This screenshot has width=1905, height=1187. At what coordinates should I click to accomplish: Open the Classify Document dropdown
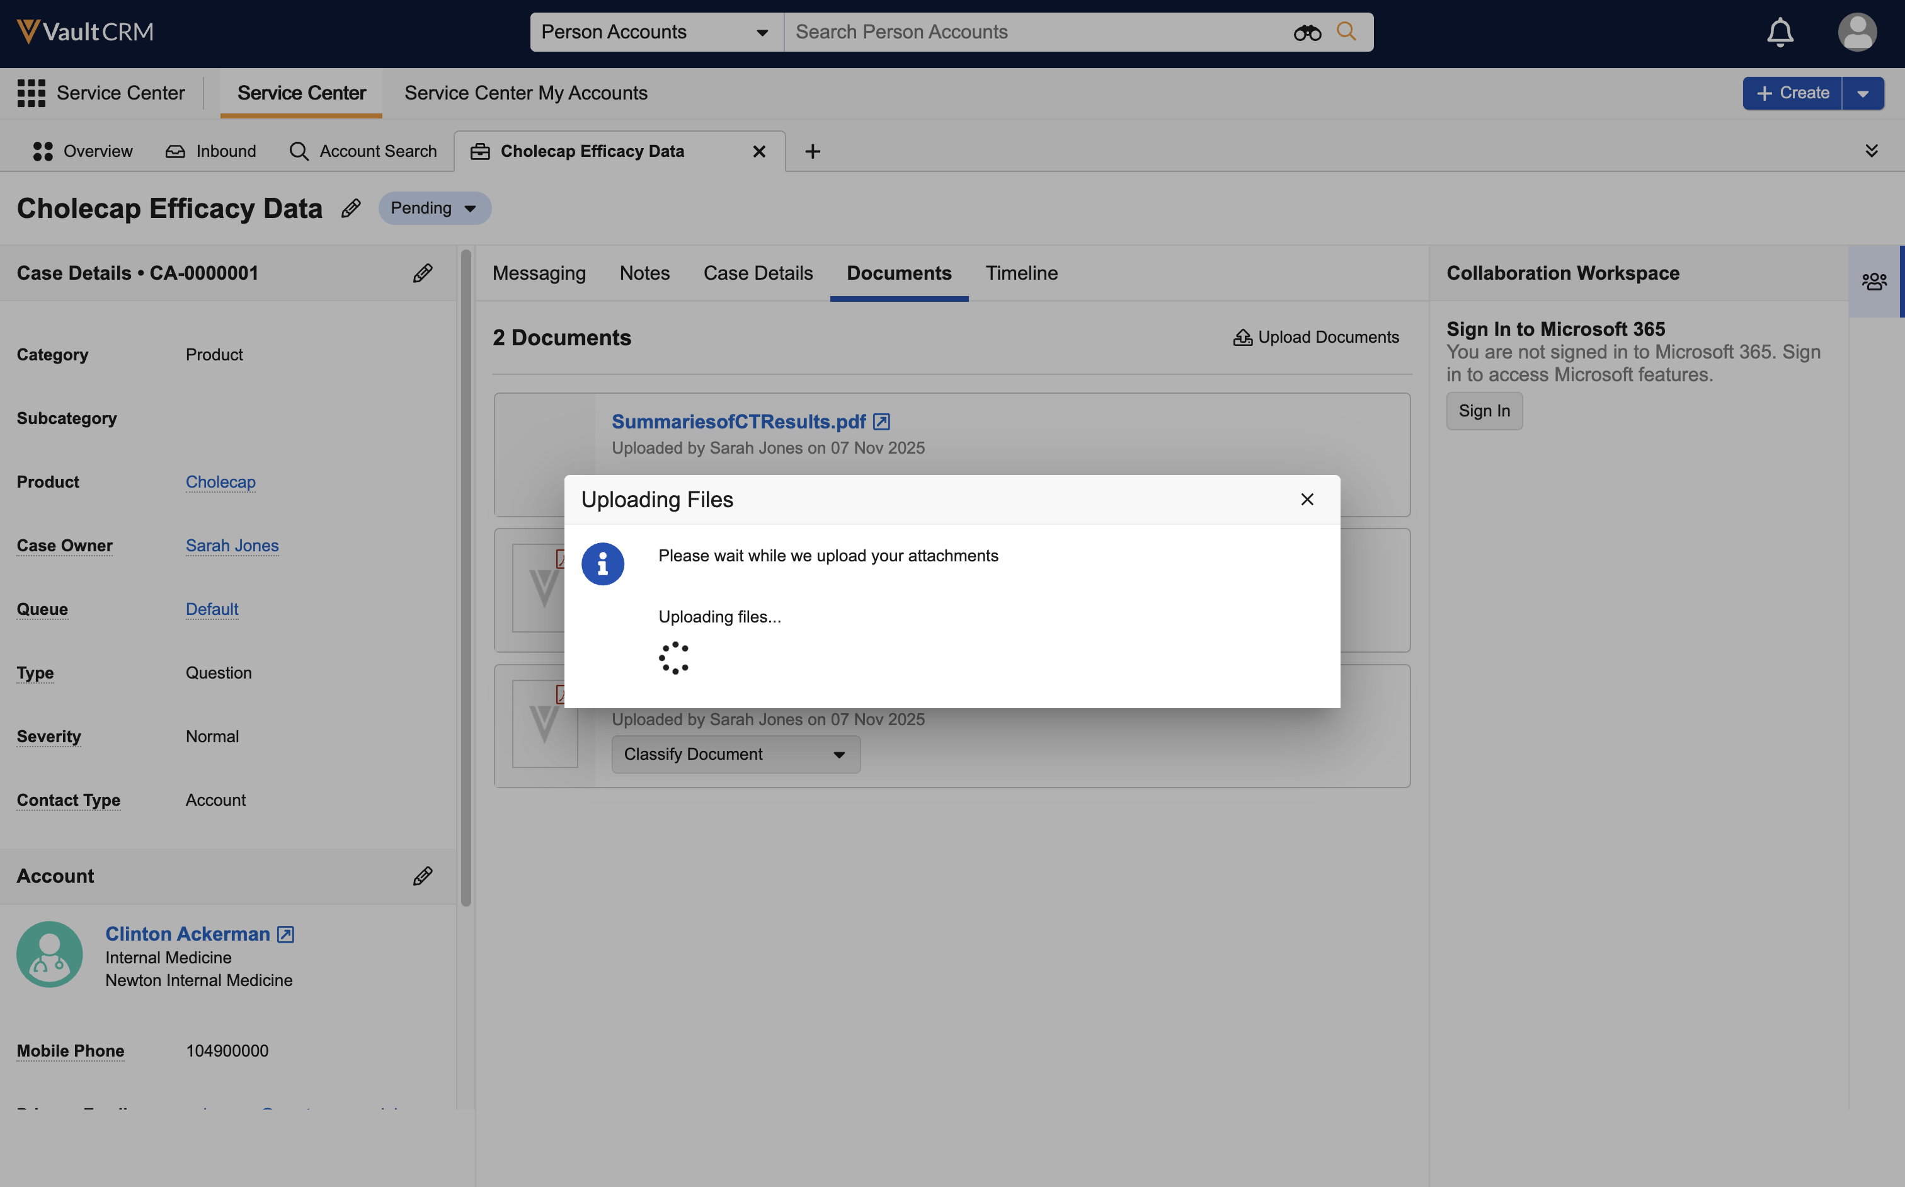(735, 754)
